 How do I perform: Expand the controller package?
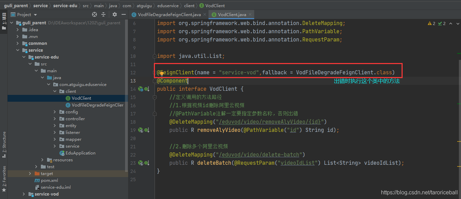click(x=55, y=119)
